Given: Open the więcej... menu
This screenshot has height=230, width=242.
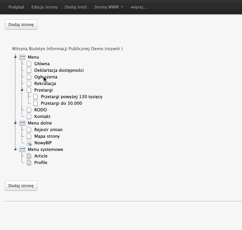Looking at the screenshot, I should pyautogui.click(x=139, y=7).
